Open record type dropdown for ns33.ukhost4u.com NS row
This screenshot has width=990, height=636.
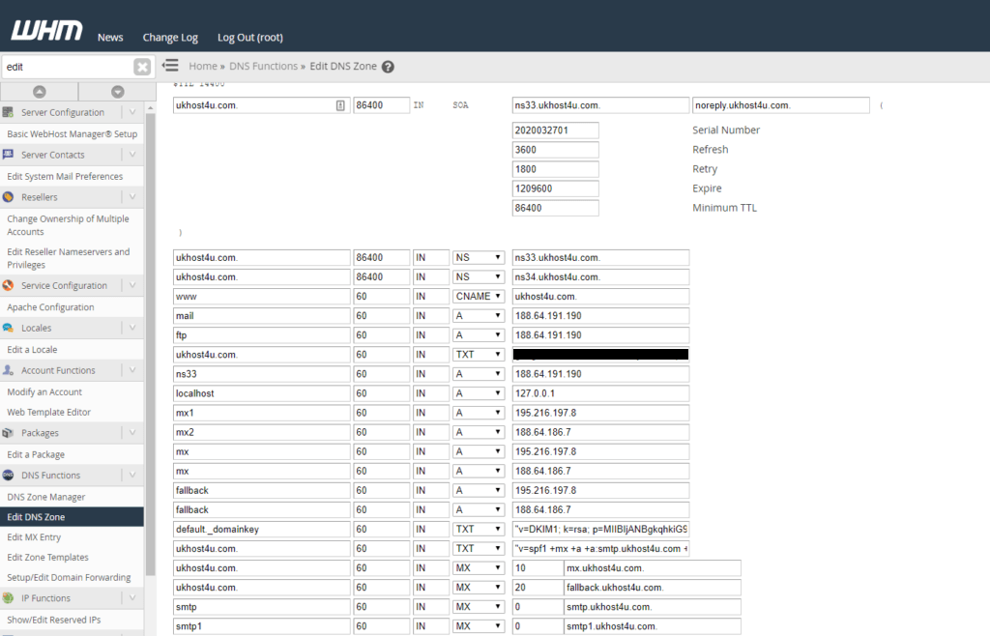(479, 257)
